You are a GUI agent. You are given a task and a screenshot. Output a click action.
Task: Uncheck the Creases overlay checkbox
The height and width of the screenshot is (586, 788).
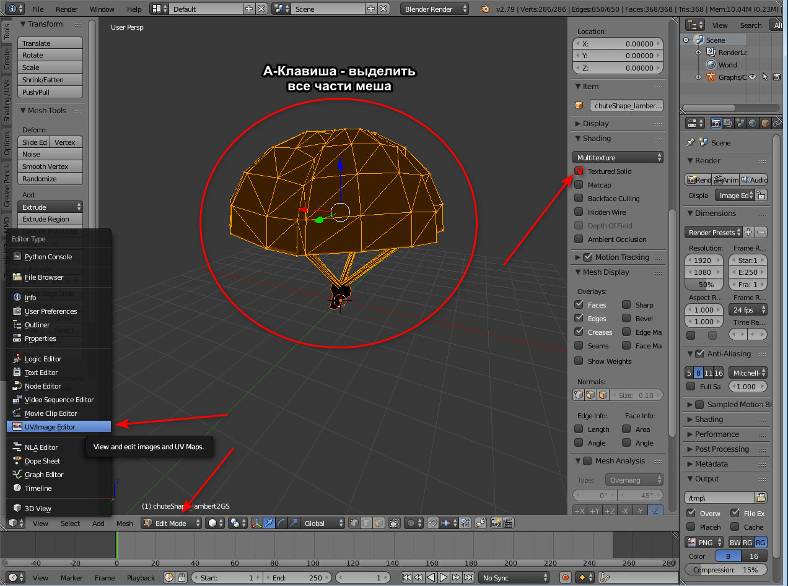pyautogui.click(x=579, y=332)
